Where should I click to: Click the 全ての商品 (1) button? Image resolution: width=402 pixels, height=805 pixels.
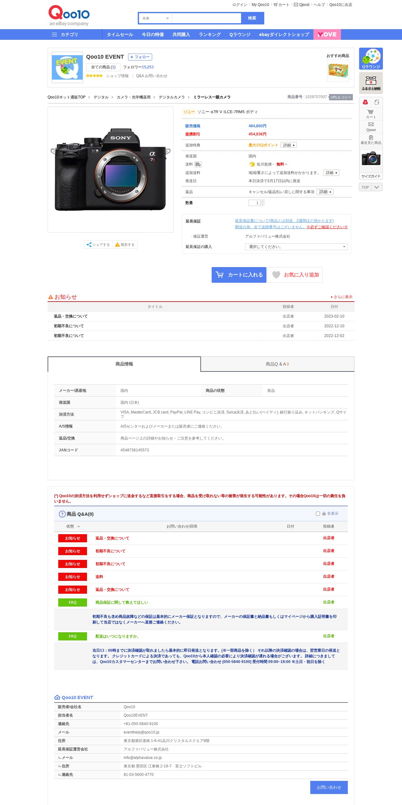pyautogui.click(x=103, y=67)
